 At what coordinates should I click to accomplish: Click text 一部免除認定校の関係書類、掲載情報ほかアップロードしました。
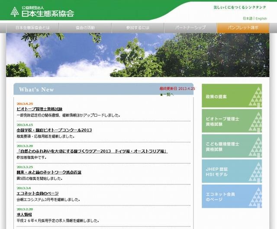(68, 115)
